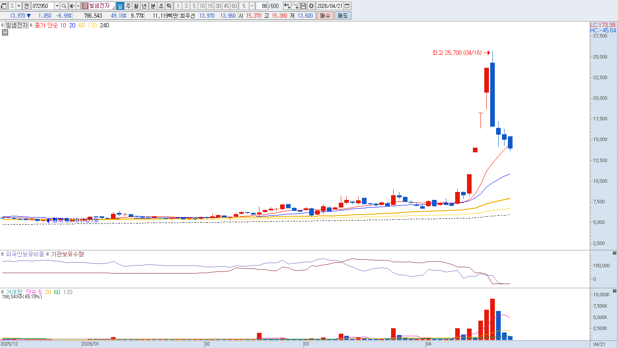Close the volume panel with its X icon

tap(614, 291)
